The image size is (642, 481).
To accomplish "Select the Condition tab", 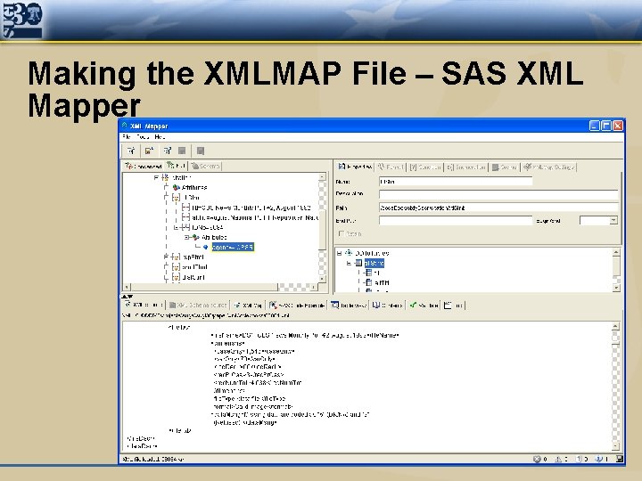I will (x=425, y=167).
